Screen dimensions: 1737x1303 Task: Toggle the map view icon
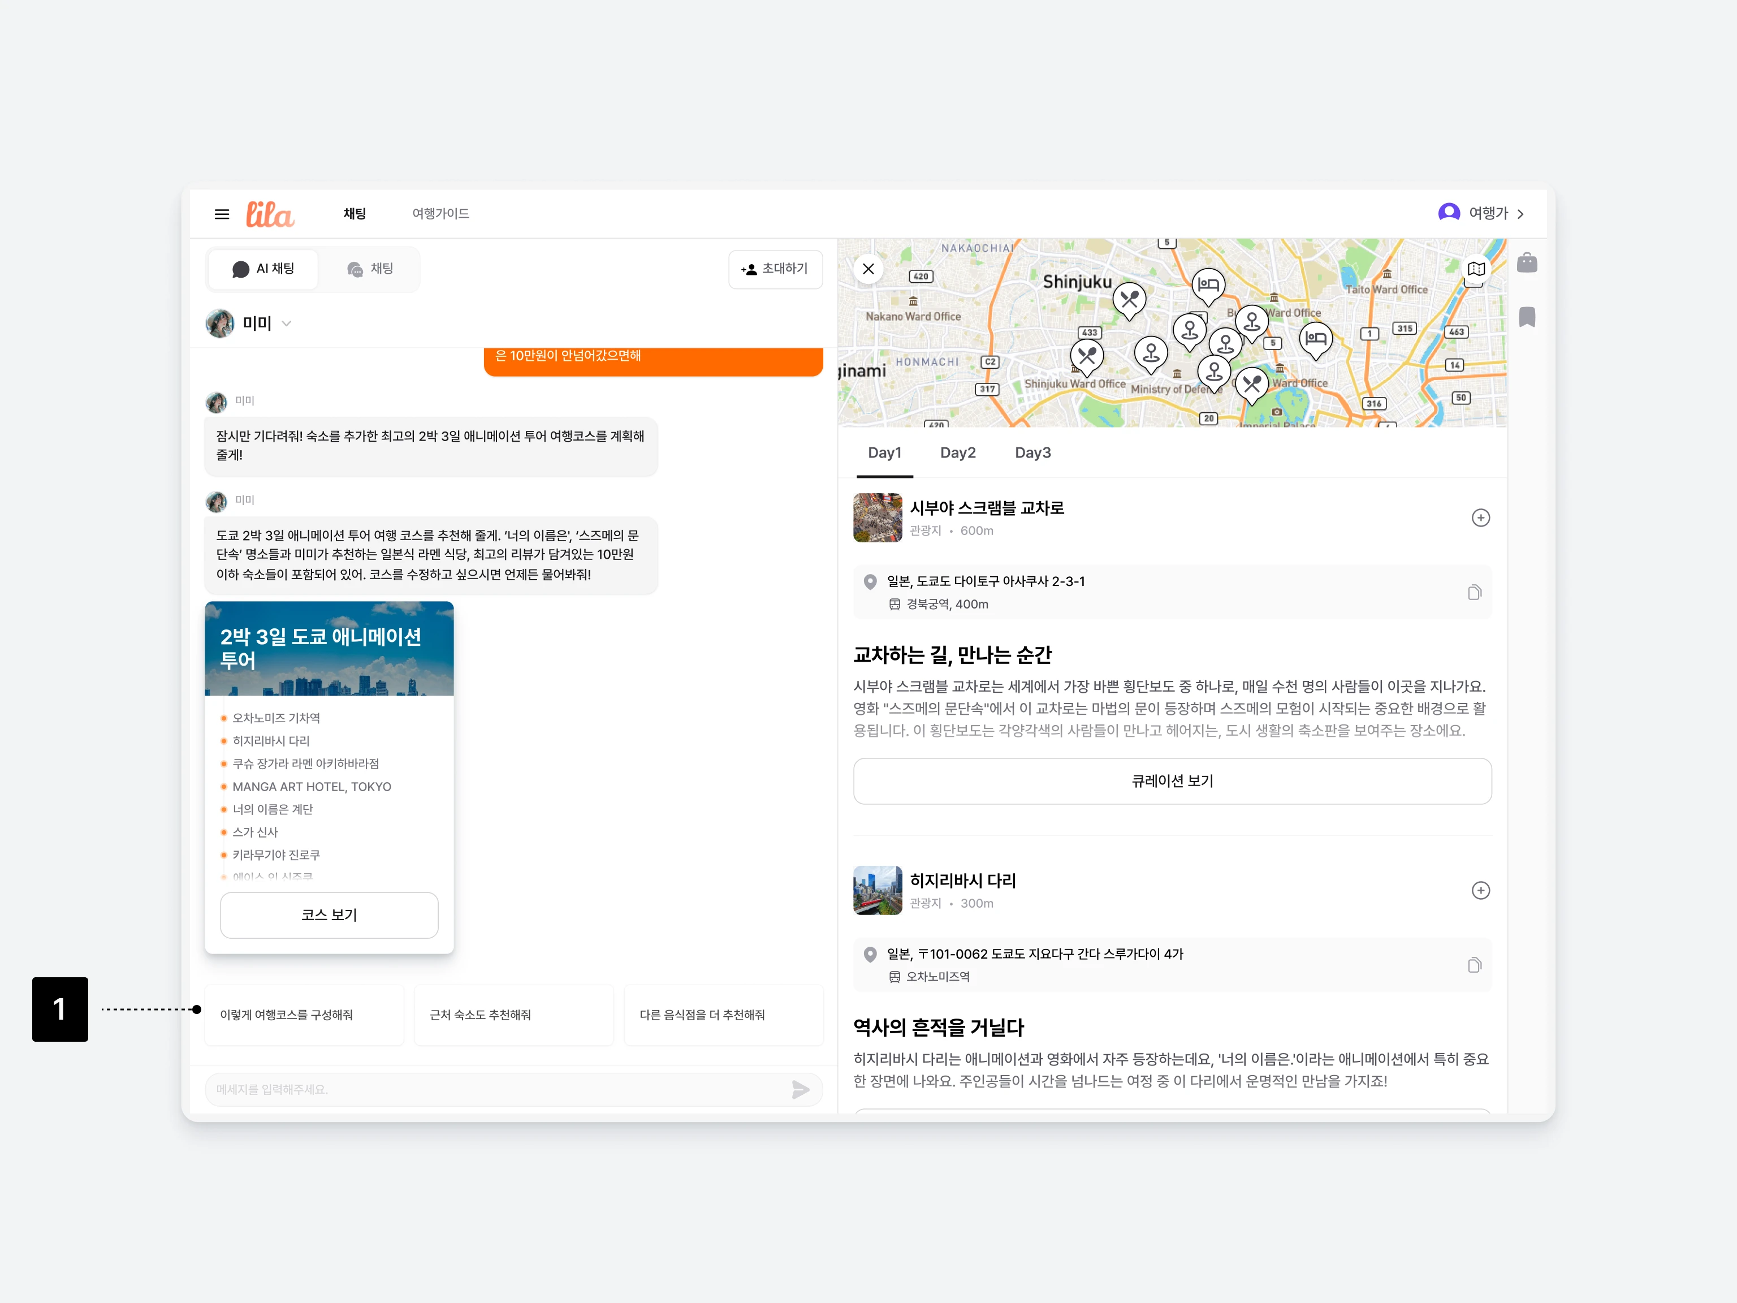pos(1476,269)
